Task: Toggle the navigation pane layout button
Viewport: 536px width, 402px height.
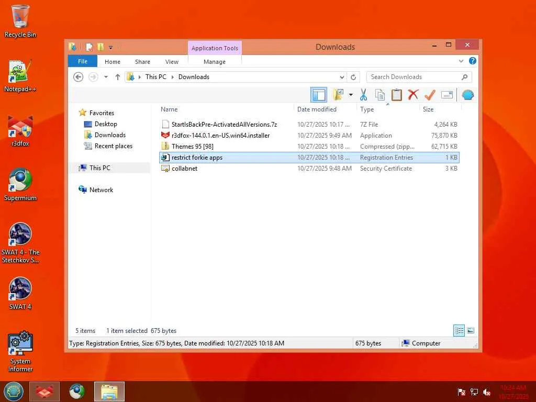Action: coord(319,95)
